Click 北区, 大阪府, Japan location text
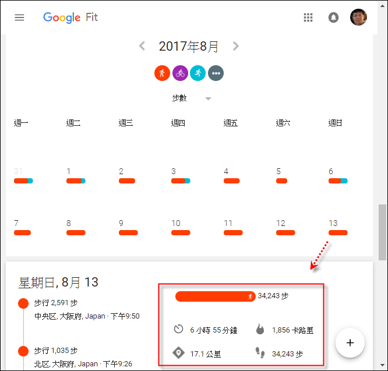 [66, 364]
